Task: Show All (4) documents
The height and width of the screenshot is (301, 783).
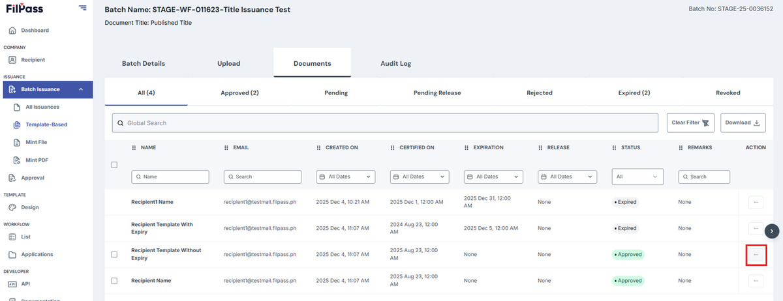Action: pos(146,93)
